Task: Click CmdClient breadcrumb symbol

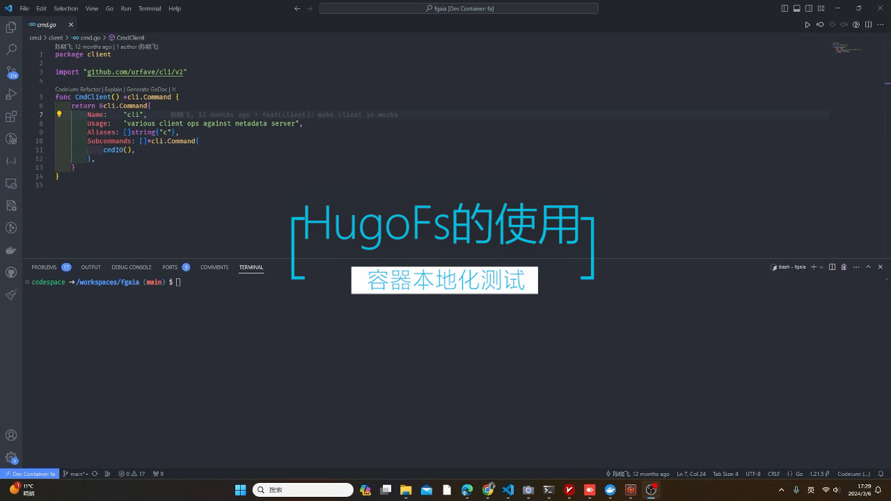Action: pos(127,38)
